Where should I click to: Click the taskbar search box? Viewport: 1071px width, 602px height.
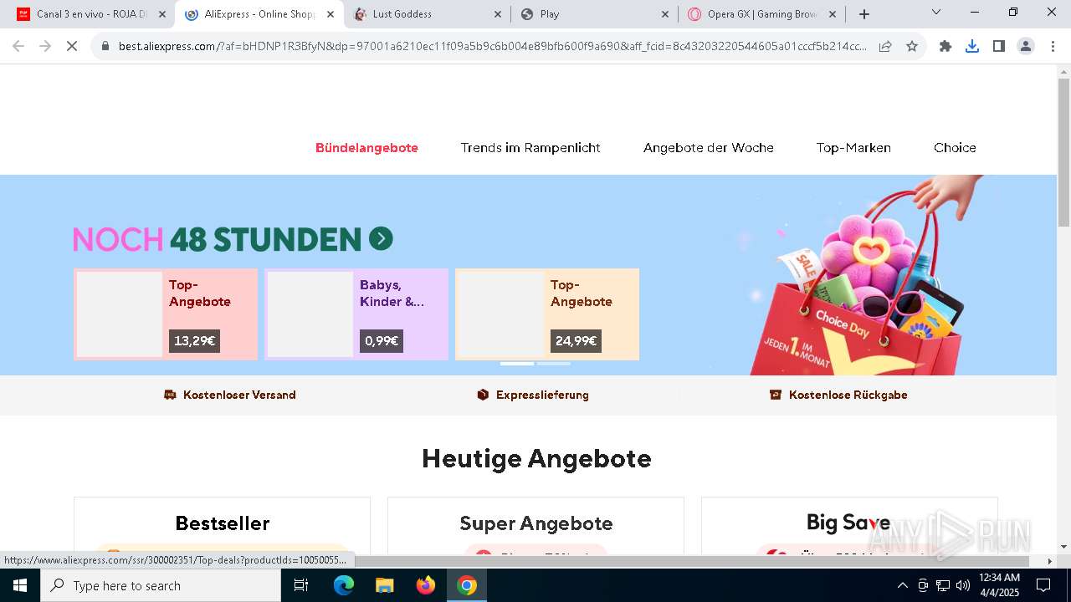point(161,585)
